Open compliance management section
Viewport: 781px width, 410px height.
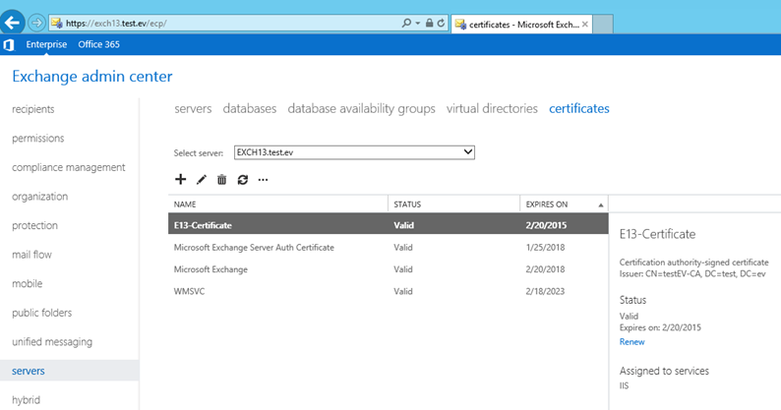click(68, 167)
